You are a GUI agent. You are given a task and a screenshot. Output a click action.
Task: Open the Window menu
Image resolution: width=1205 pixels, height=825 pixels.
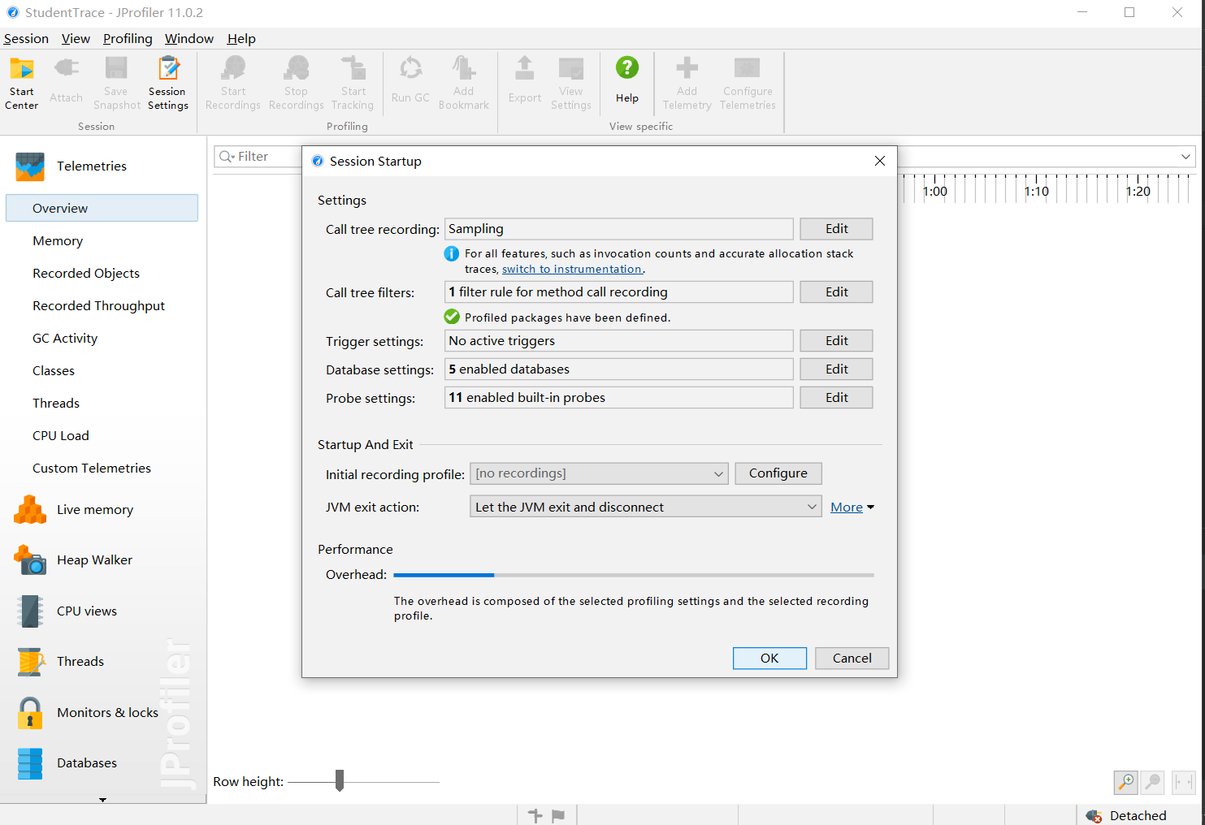click(189, 39)
